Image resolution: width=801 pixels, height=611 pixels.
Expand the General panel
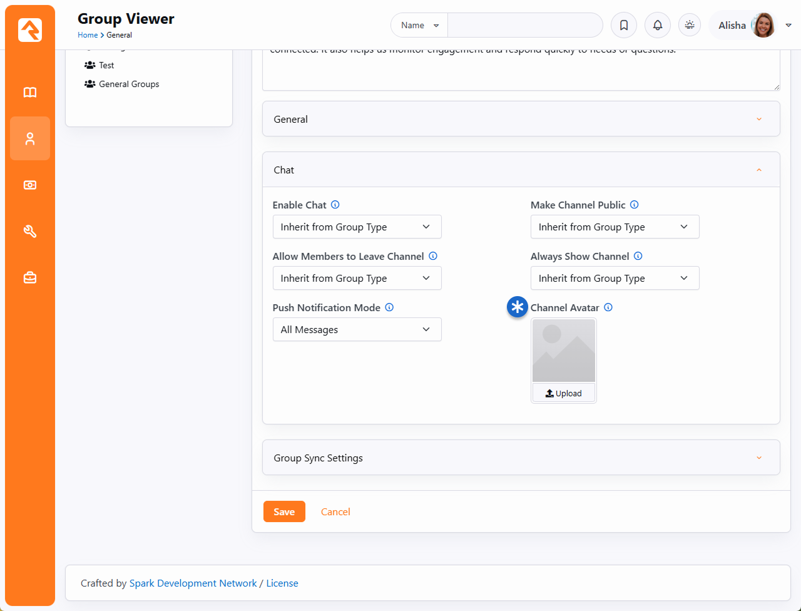521,119
